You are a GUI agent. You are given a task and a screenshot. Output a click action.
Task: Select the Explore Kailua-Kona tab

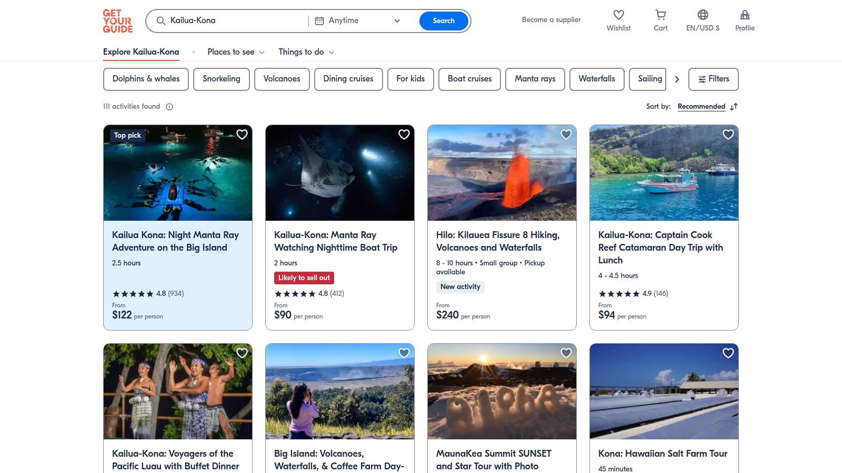click(141, 52)
